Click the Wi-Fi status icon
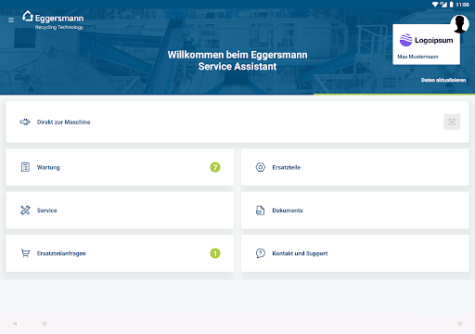Screen dimensions: 475x334 click(435, 5)
